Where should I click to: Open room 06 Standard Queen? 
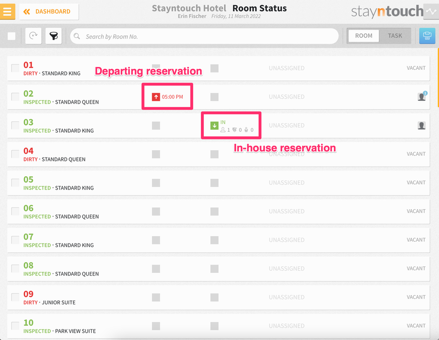pos(219,212)
